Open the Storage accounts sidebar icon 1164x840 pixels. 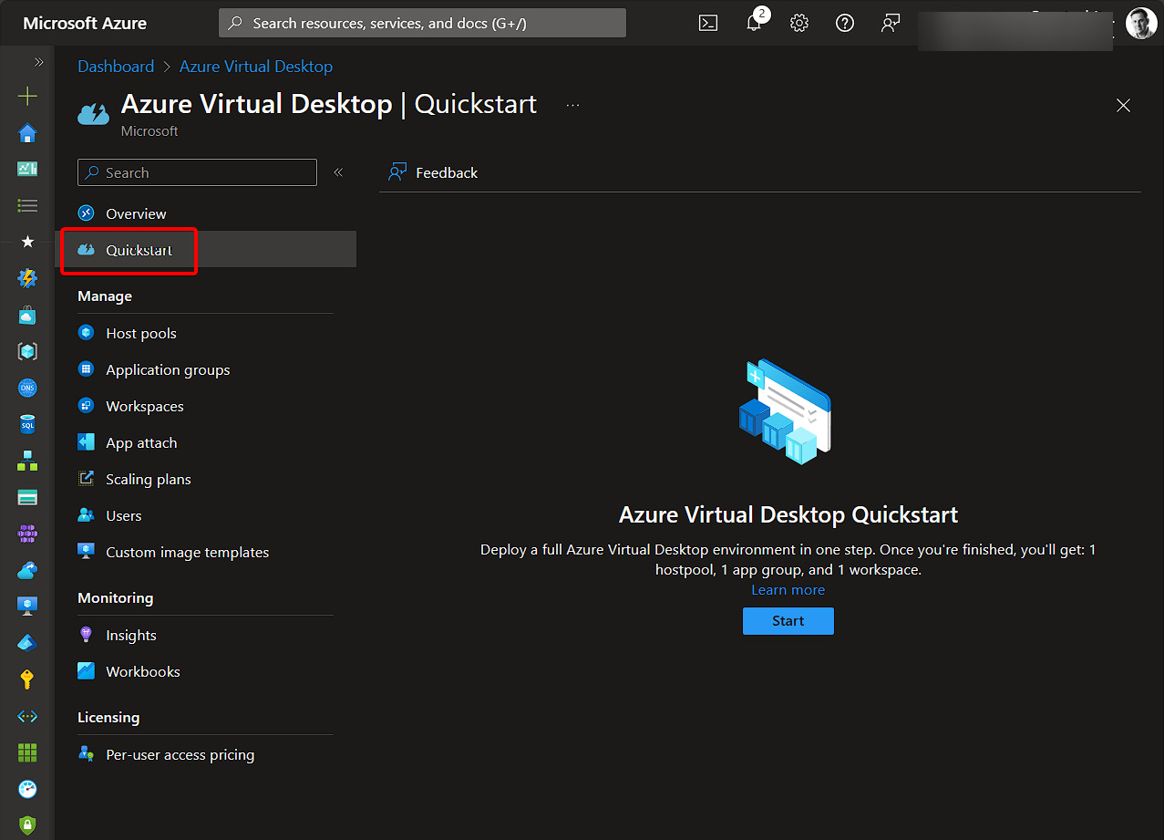click(27, 497)
